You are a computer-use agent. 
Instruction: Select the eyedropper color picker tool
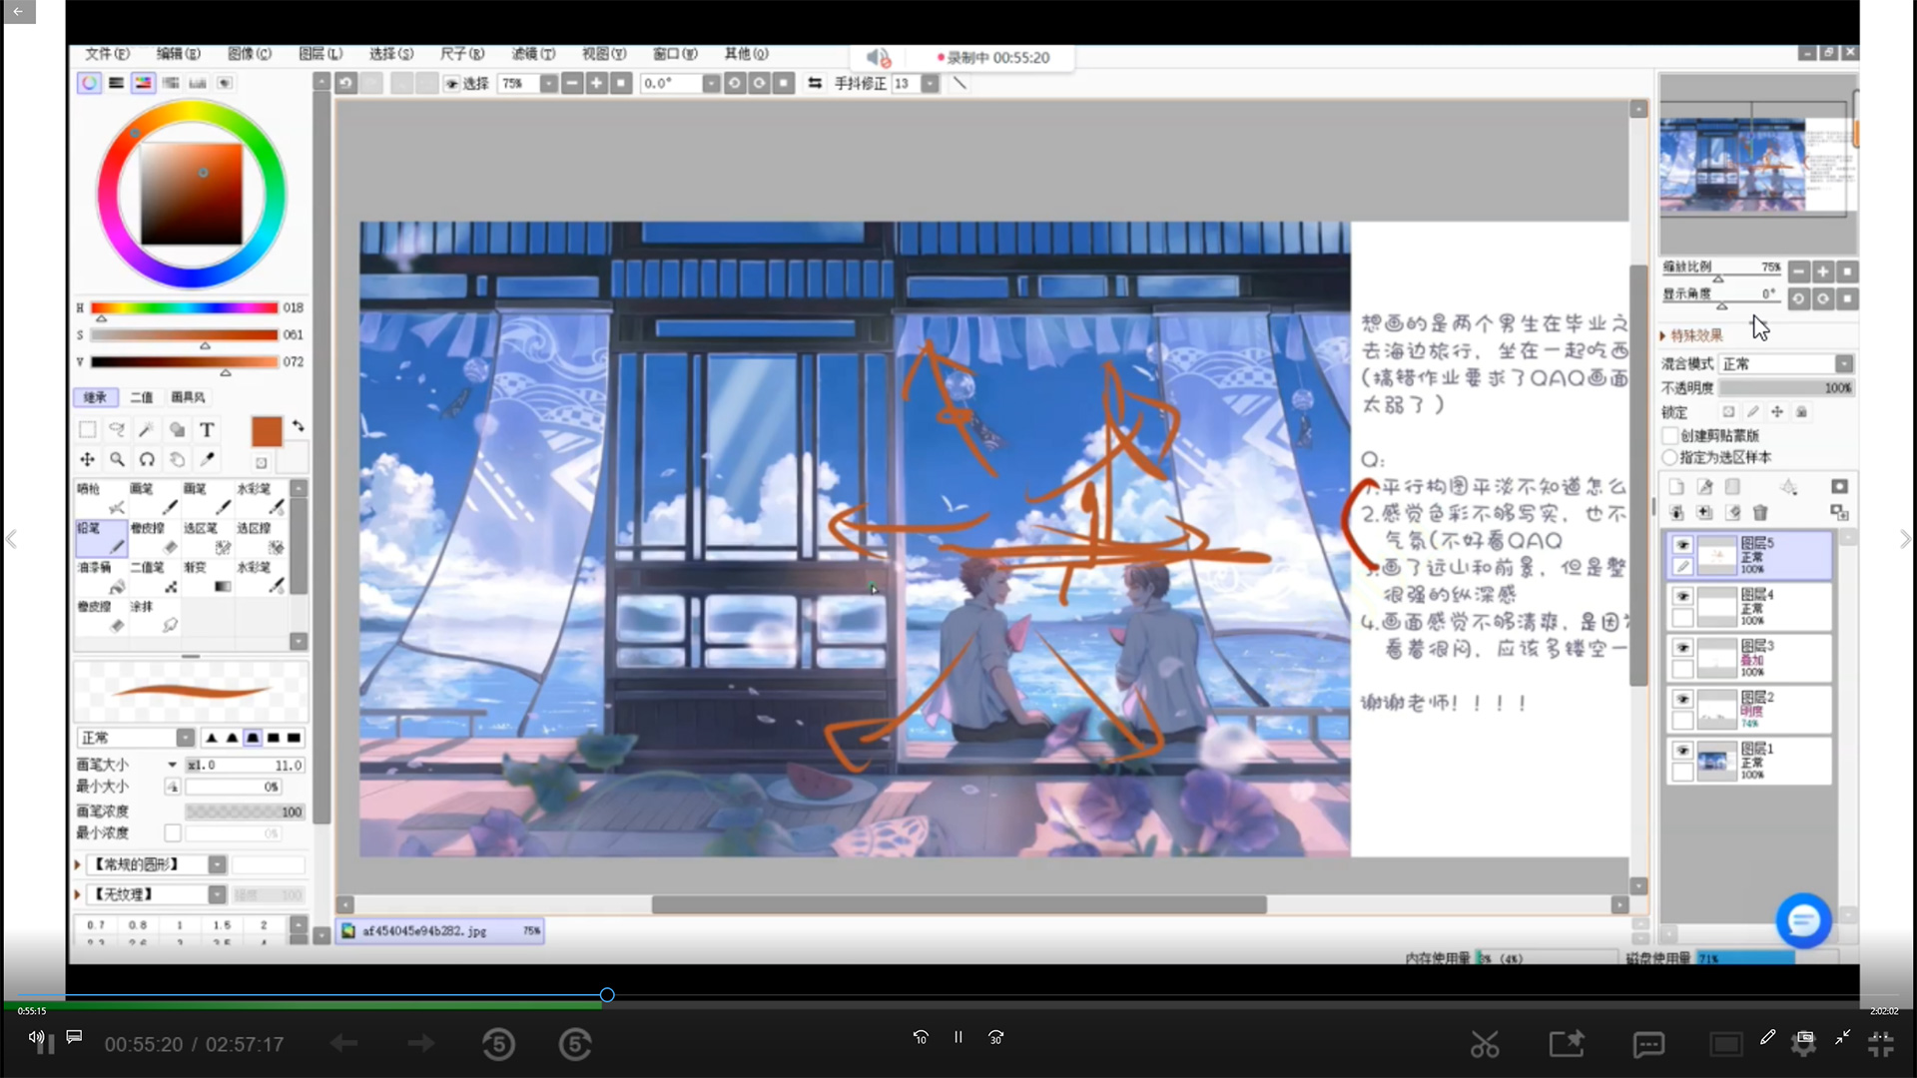[207, 459]
